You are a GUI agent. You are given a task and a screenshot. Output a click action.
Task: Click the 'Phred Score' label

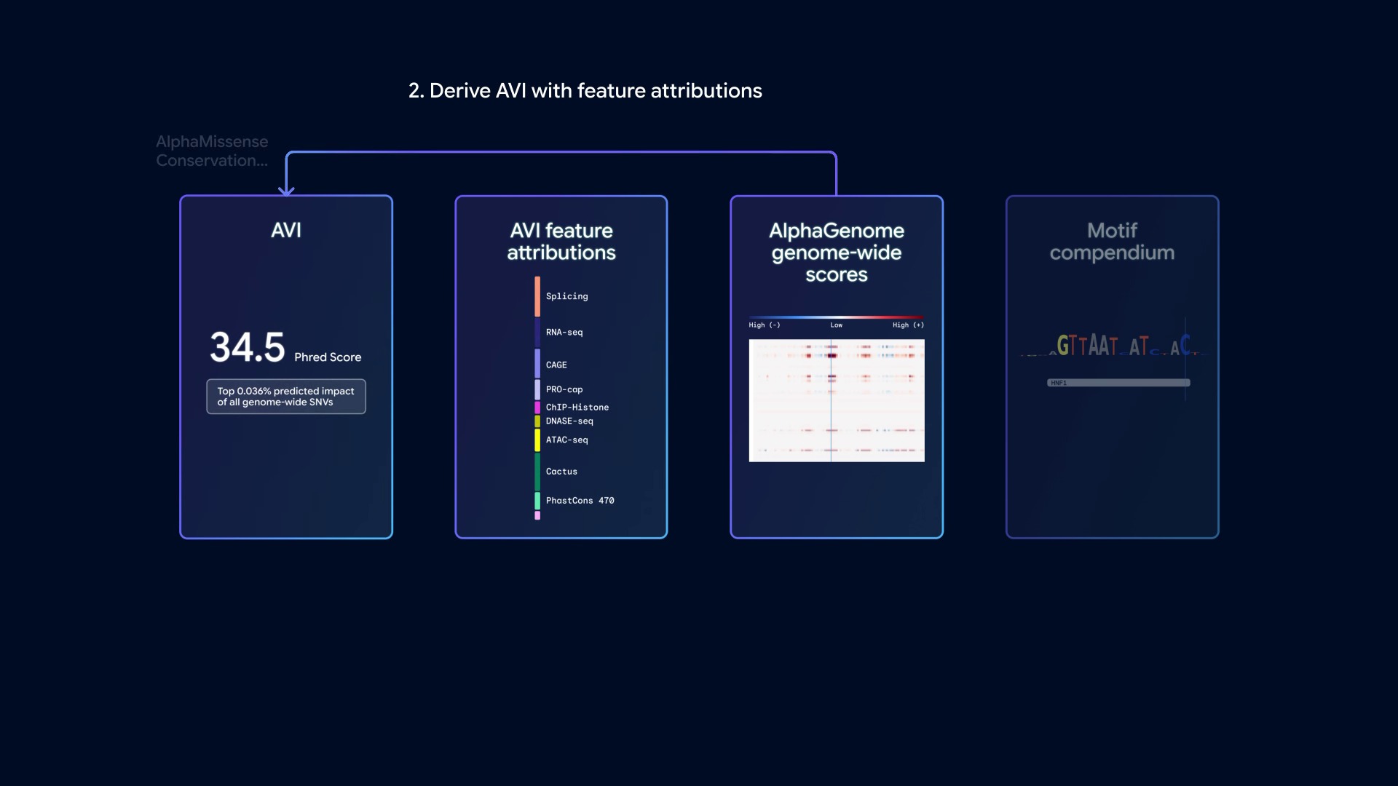328,357
